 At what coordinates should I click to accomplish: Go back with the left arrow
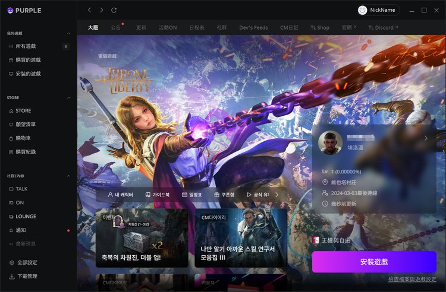pyautogui.click(x=90, y=10)
